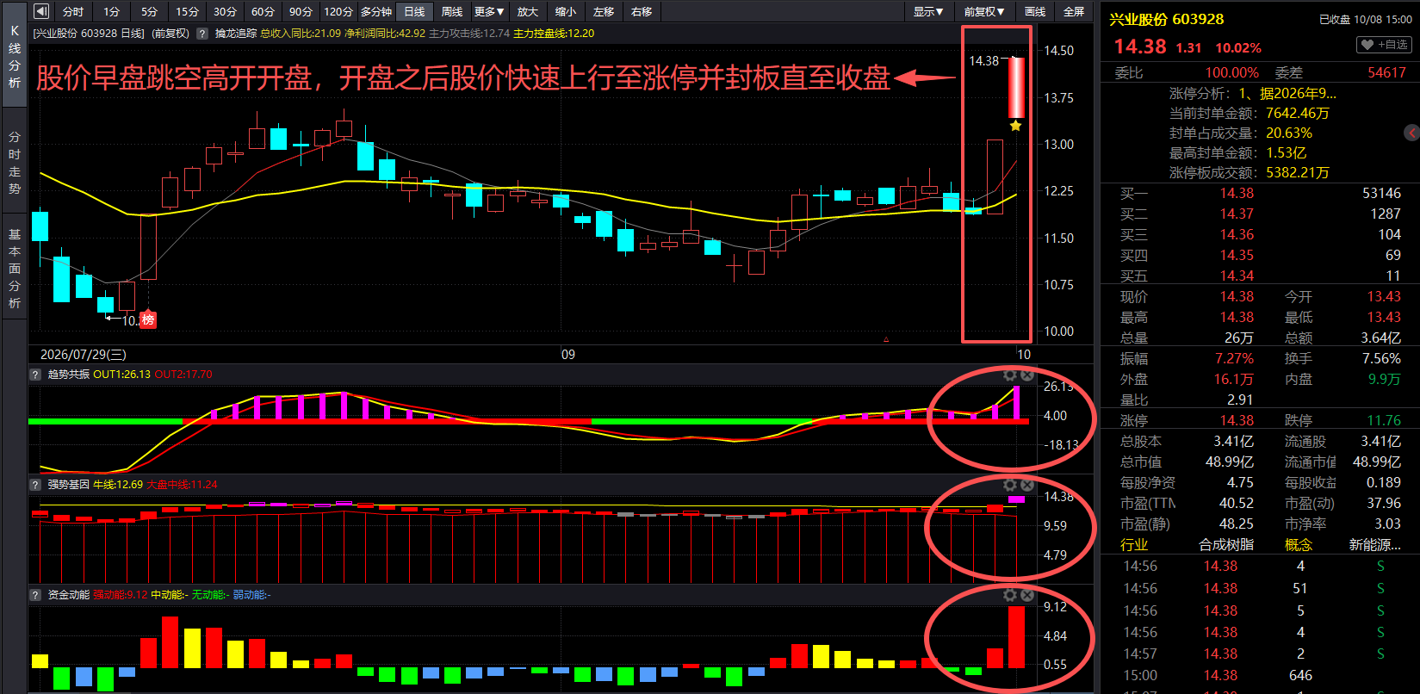Click the yellow star marker on the candlestick
This screenshot has width=1420, height=694.
(x=1016, y=126)
